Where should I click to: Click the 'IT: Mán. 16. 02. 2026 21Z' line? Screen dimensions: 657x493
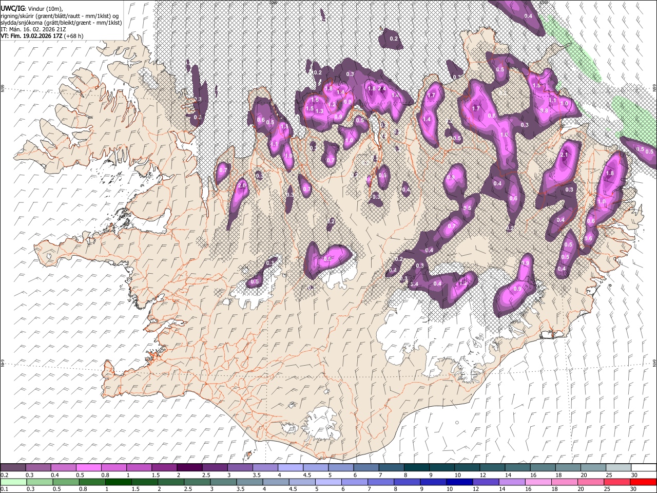click(x=34, y=29)
